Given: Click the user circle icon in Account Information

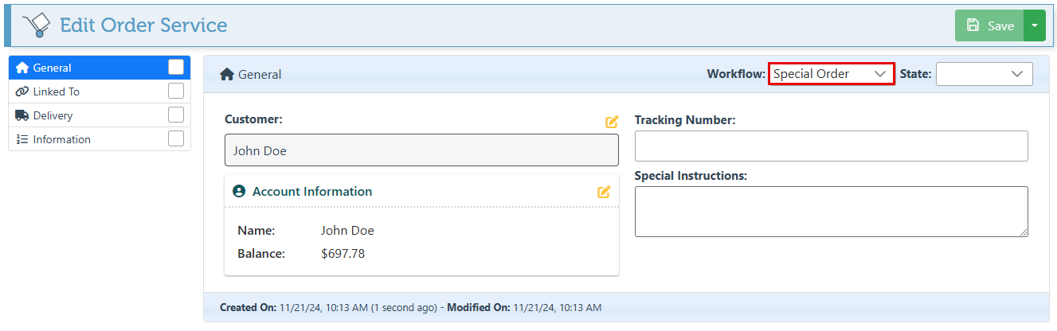Looking at the screenshot, I should tap(239, 192).
